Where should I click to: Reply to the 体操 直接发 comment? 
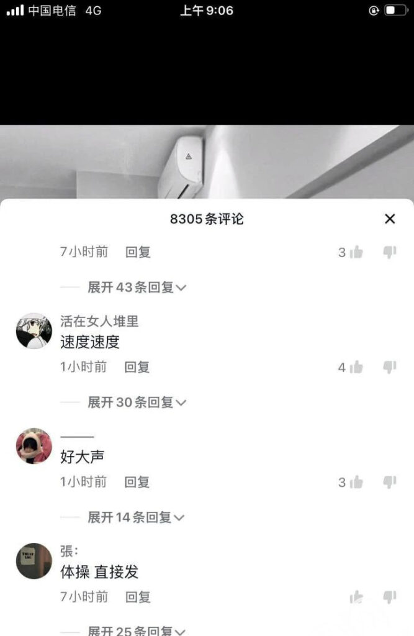(138, 597)
